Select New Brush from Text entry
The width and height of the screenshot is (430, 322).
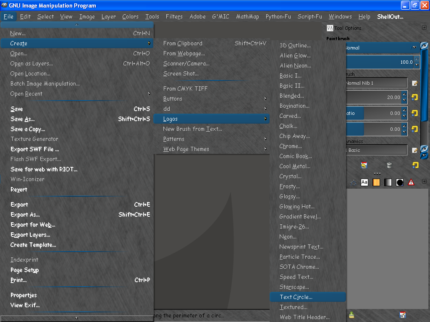212,129
